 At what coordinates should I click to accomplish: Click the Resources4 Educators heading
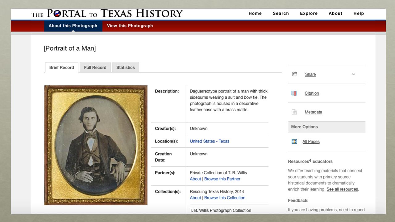(310, 161)
